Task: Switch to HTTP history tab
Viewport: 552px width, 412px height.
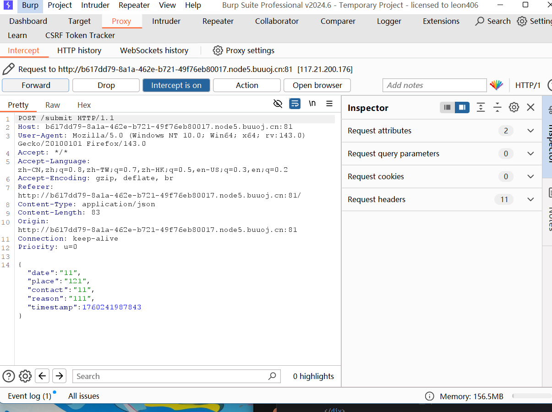Action: tap(79, 50)
